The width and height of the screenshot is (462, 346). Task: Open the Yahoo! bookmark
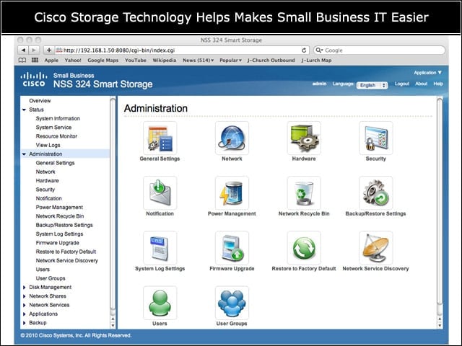(x=73, y=61)
